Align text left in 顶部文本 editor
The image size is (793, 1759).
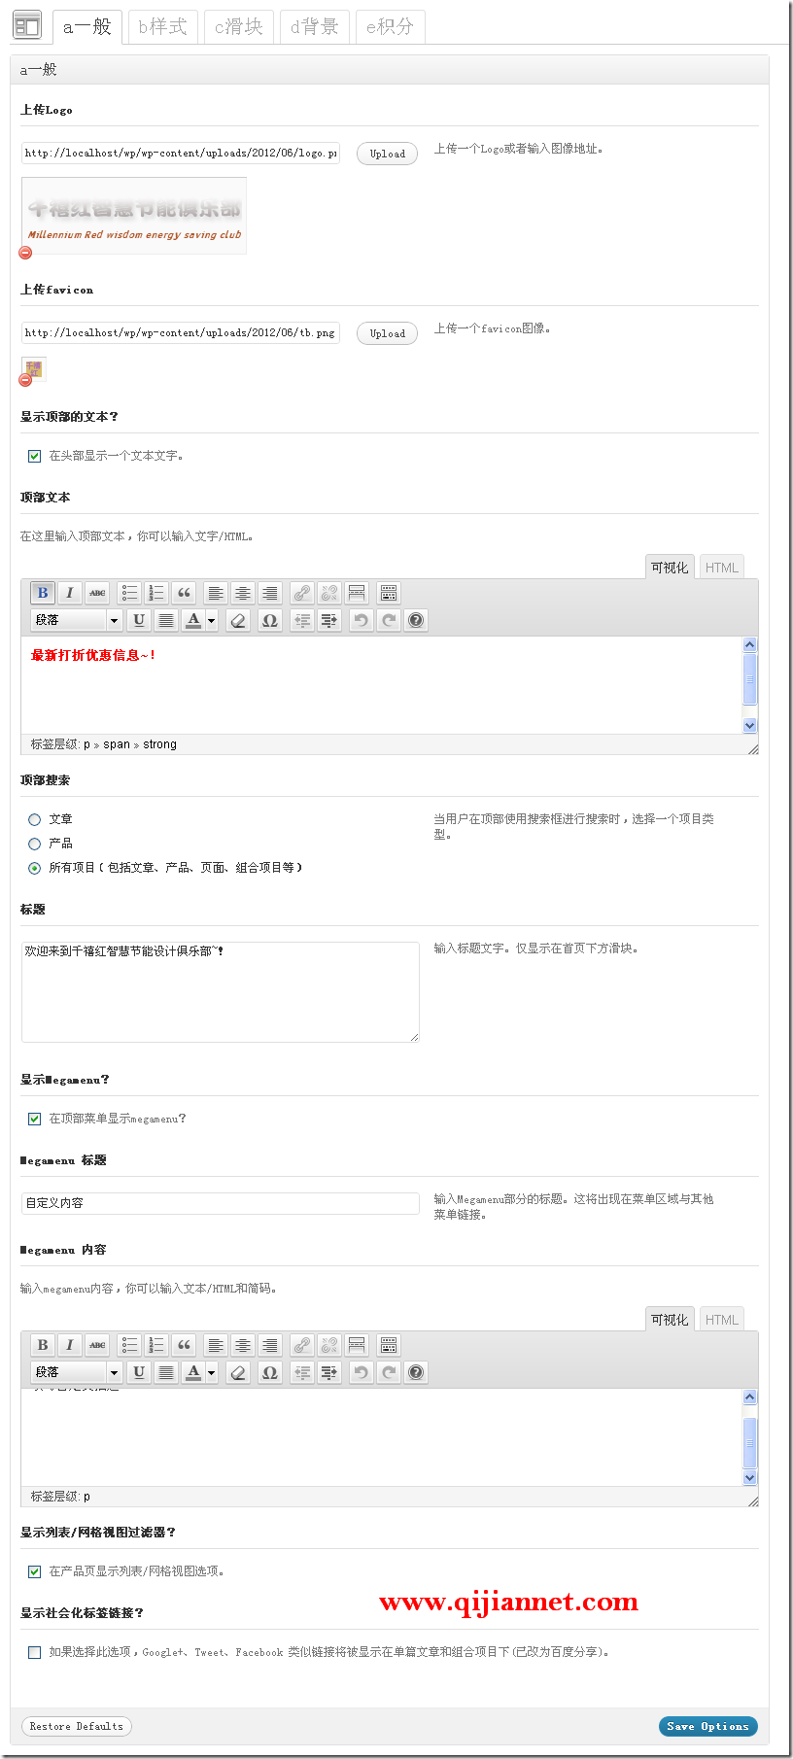[216, 593]
